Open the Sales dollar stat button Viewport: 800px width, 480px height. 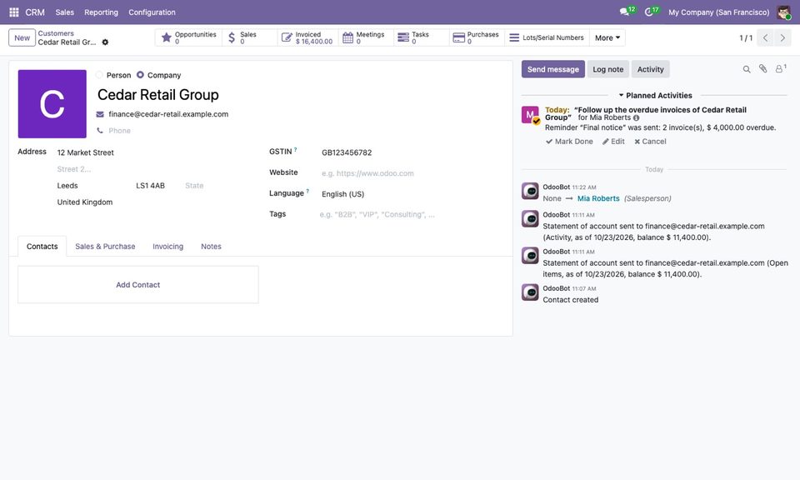coord(249,37)
